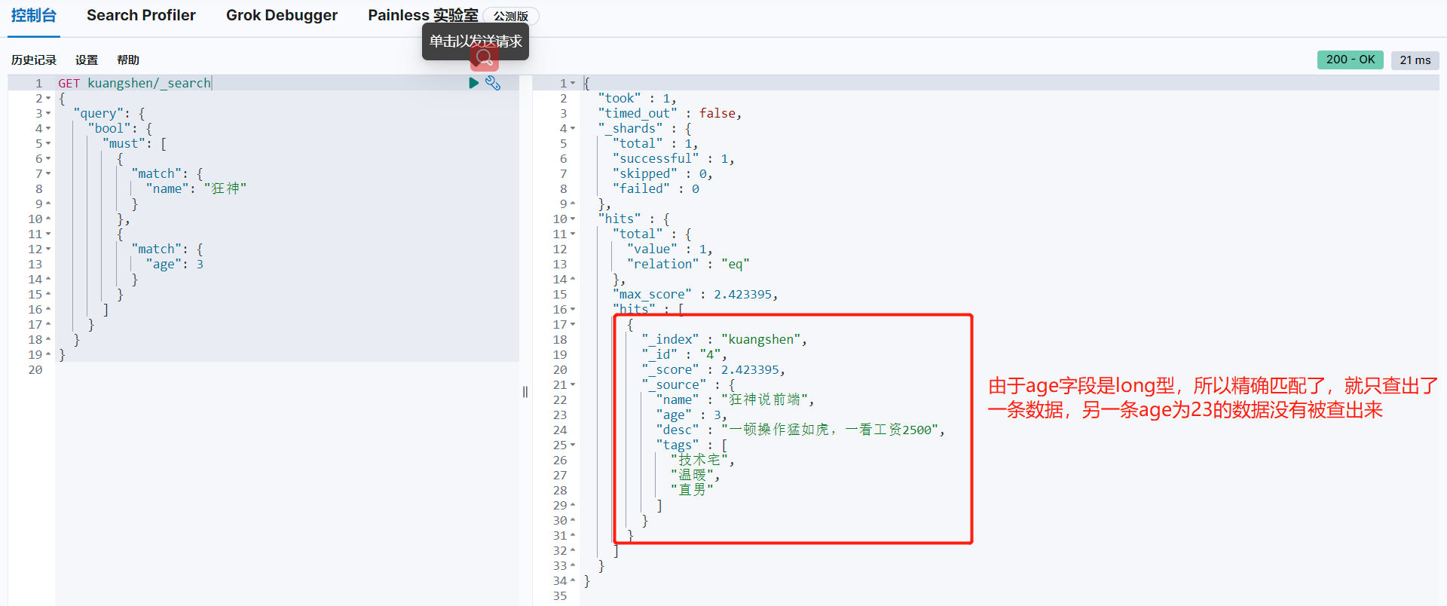The width and height of the screenshot is (1447, 606).
Task: Click the "age" : 3 response line
Action: tap(691, 415)
